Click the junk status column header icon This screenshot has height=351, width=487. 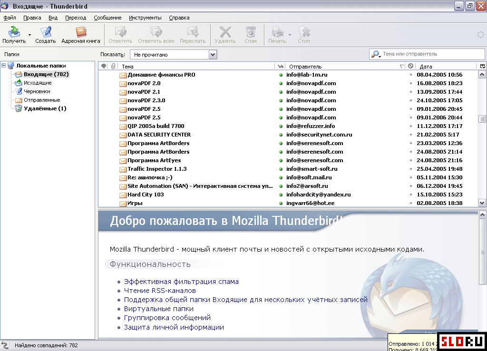tap(410, 66)
